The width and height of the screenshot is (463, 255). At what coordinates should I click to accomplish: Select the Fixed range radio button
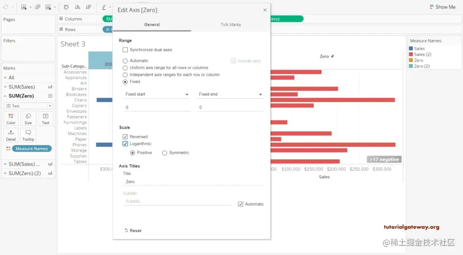[x=125, y=82]
